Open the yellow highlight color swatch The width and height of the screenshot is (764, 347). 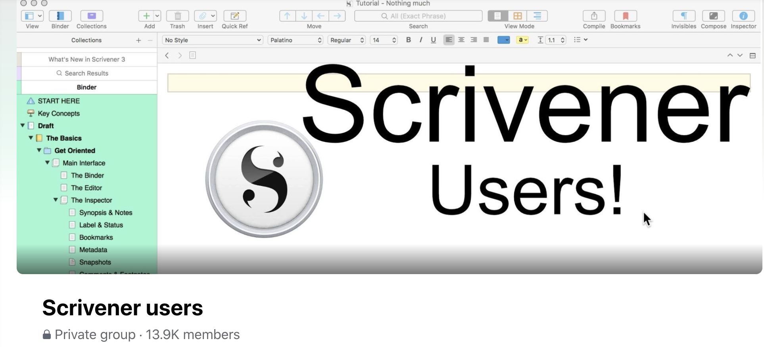click(x=522, y=40)
